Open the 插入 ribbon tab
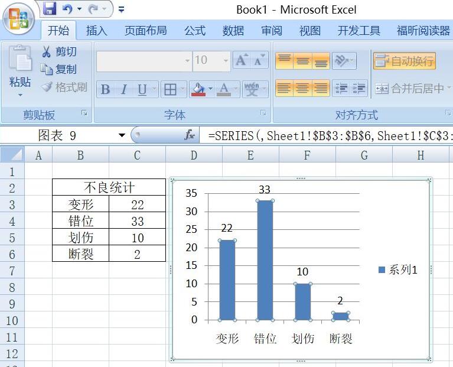This screenshot has width=453, height=367. pos(96,30)
